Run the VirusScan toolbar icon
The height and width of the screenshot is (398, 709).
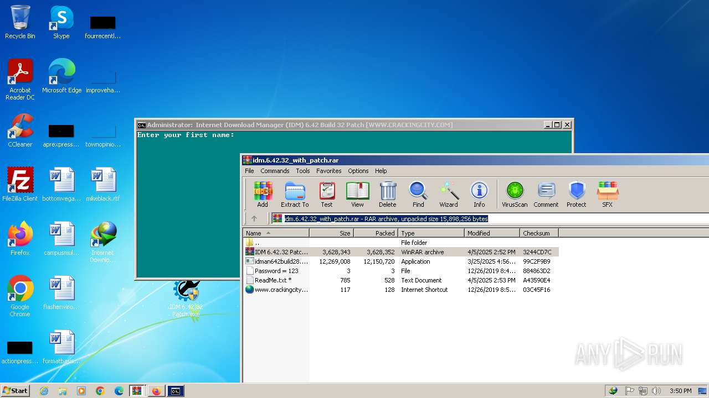[x=515, y=195]
